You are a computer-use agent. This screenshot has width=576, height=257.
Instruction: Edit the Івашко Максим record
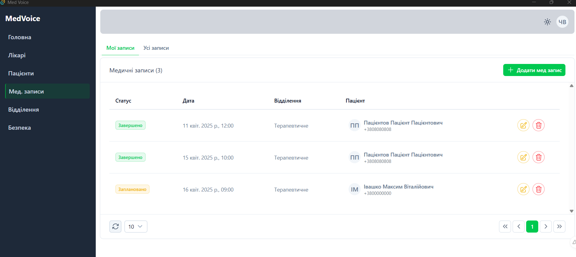(523, 189)
